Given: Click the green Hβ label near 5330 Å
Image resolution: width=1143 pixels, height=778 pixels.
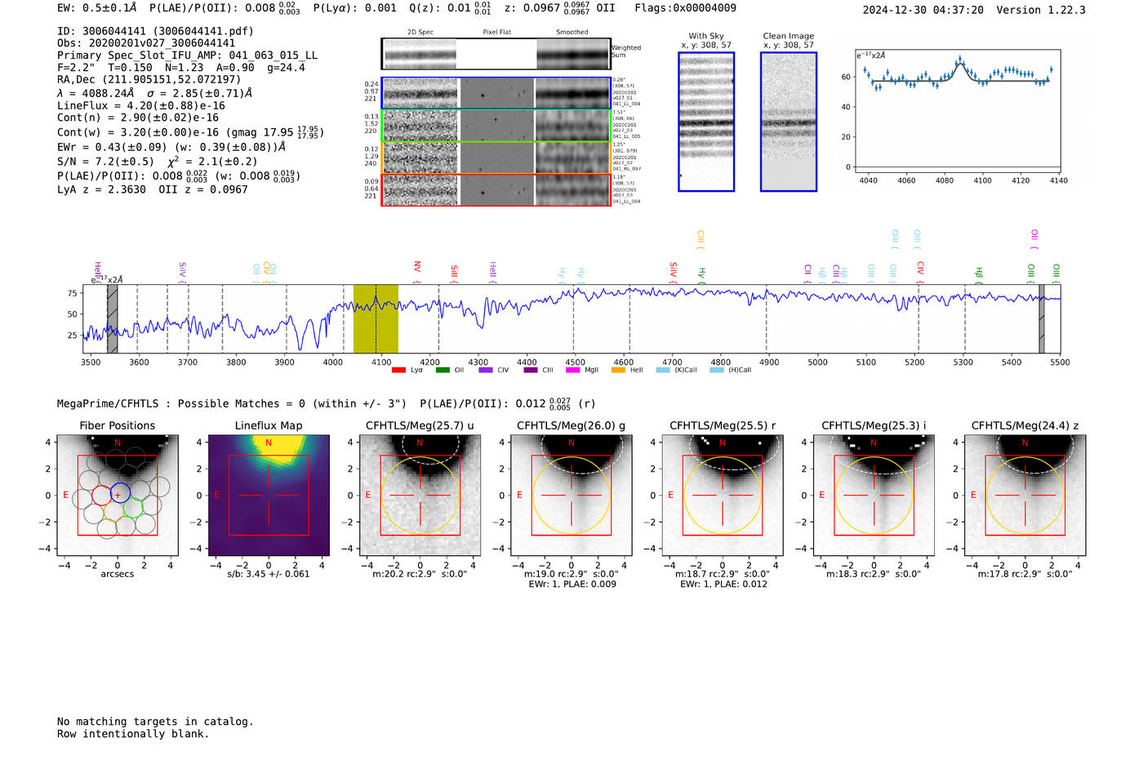Looking at the screenshot, I should pos(979,274).
